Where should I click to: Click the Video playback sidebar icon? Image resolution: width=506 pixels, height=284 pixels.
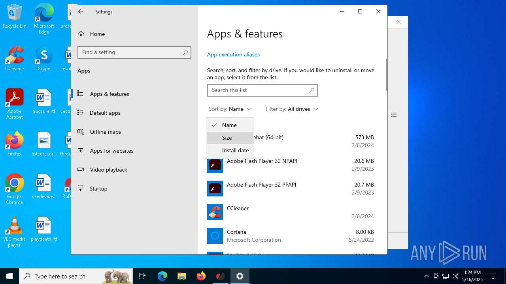point(81,169)
